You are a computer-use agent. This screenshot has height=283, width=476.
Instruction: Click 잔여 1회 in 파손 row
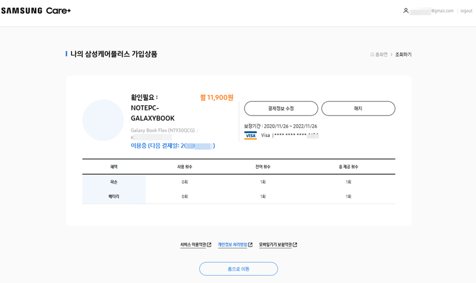coord(263,182)
